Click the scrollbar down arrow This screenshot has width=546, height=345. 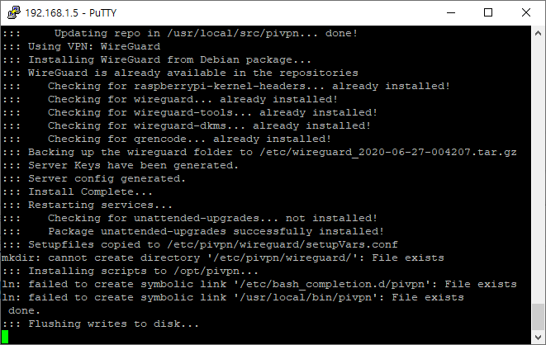click(x=538, y=337)
